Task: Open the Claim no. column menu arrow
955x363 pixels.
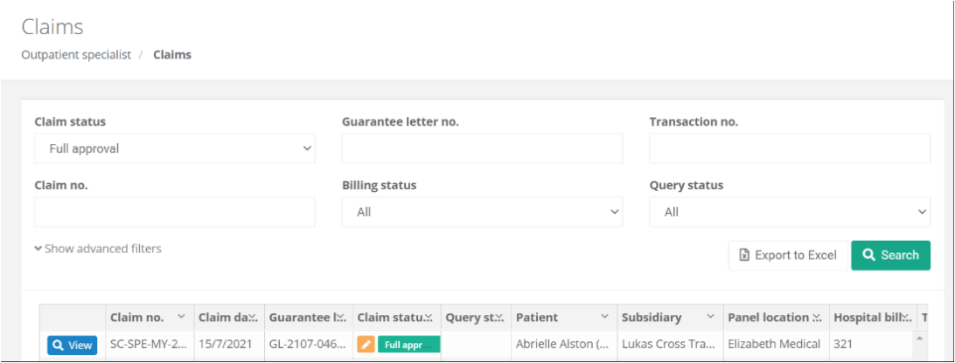Action: (181, 317)
